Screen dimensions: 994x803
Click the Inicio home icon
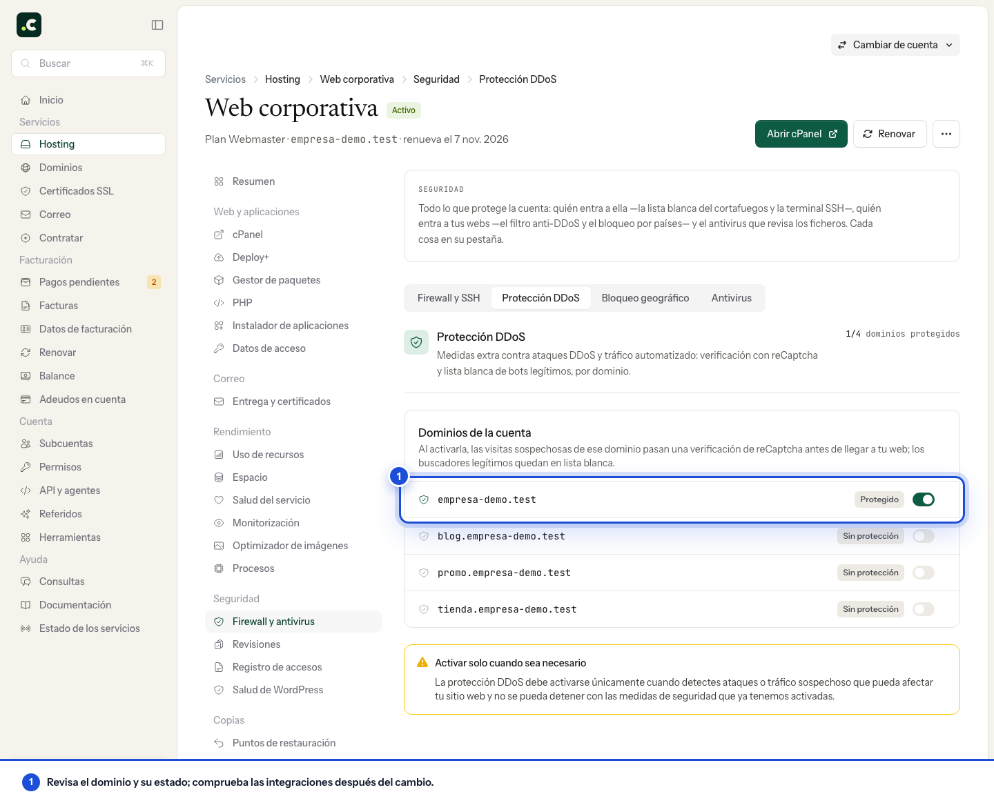[x=26, y=100]
